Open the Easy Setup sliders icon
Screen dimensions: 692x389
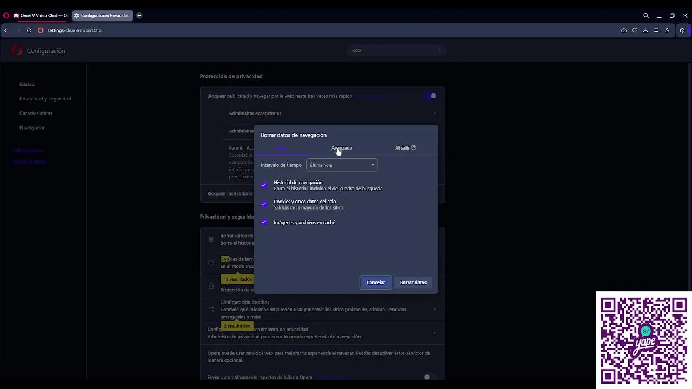[656, 30]
